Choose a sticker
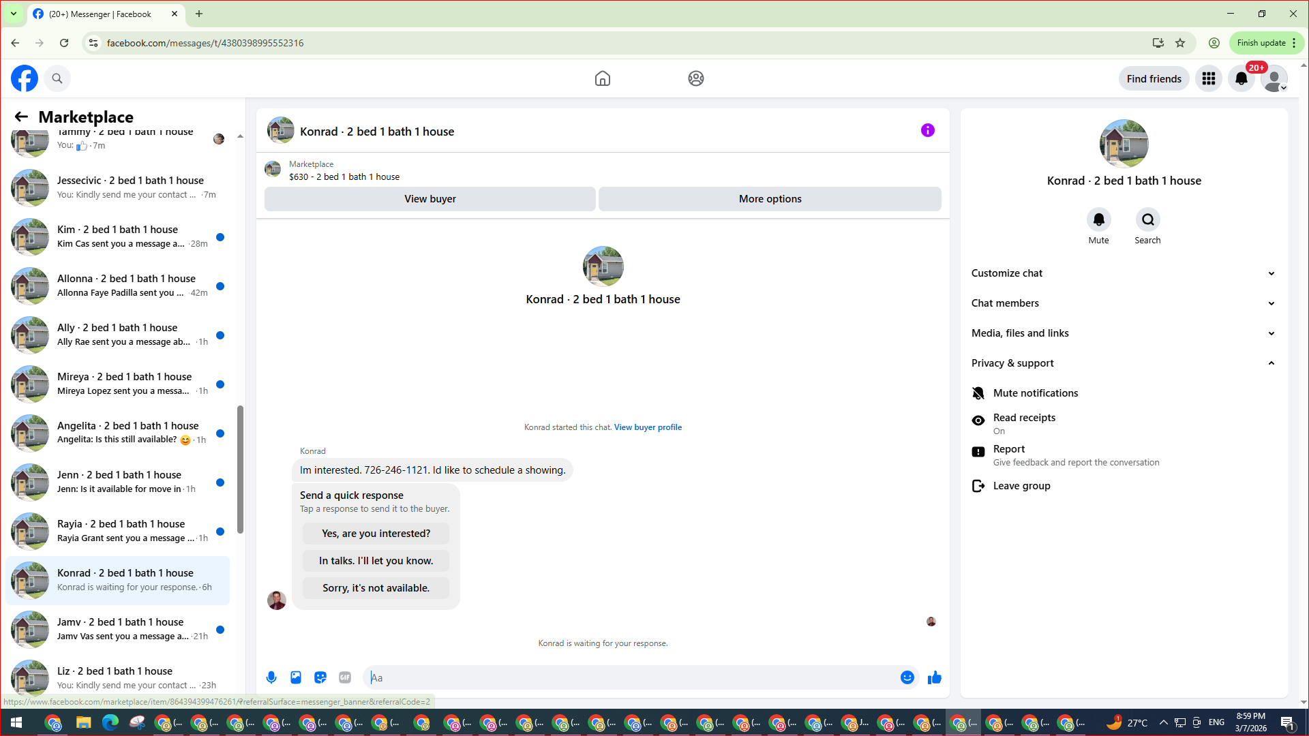 [320, 677]
